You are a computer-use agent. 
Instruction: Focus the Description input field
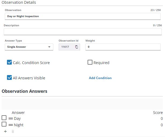tap(82, 32)
